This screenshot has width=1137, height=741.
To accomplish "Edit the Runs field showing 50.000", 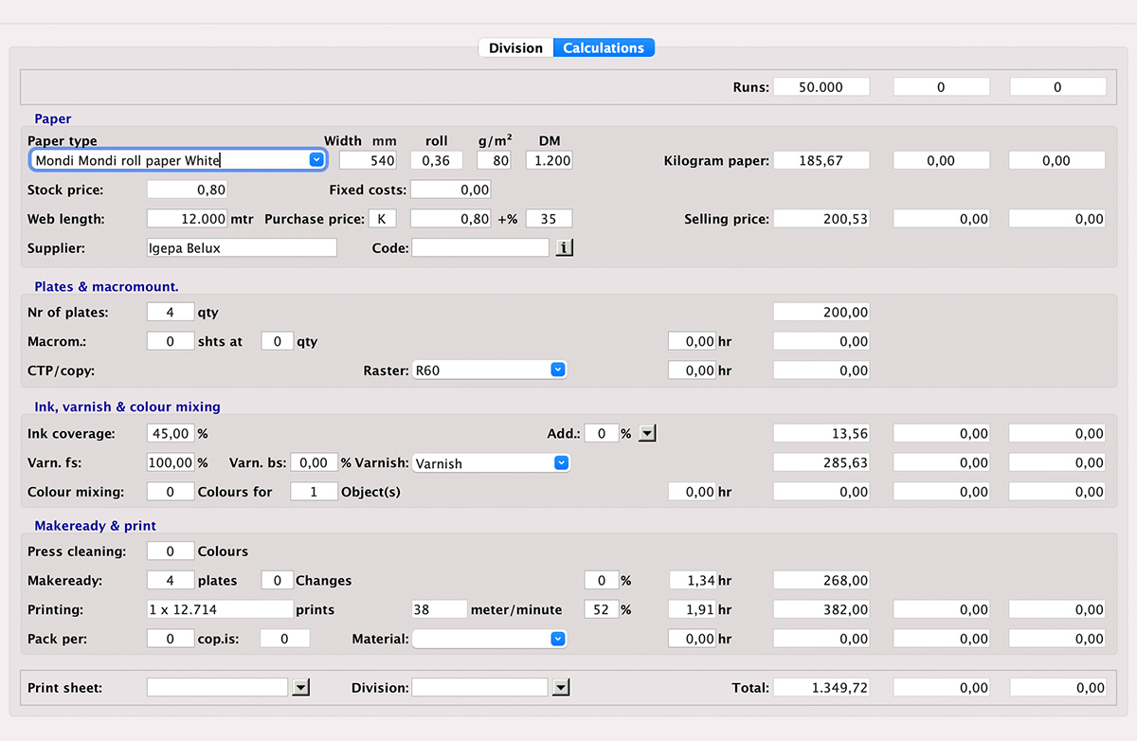I will pos(821,86).
